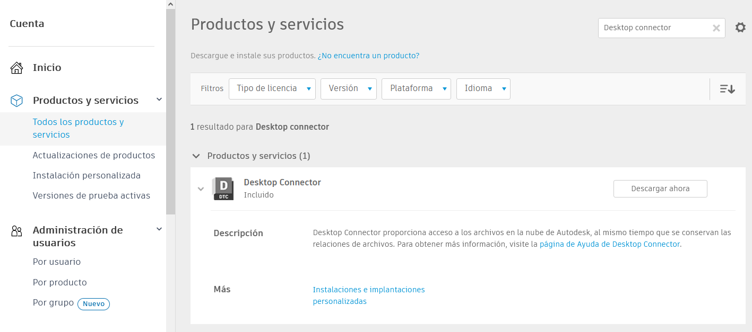752x332 pixels.
Task: Click the Desktop Connector DTC product icon
Action: [x=223, y=189]
